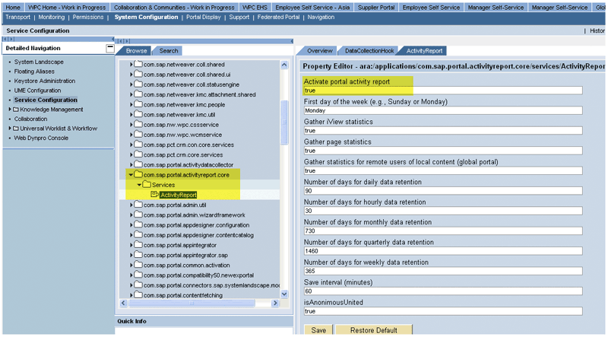Viewport: 608px width, 337px height.
Task: Select the Portal Display menu item
Action: tap(204, 17)
